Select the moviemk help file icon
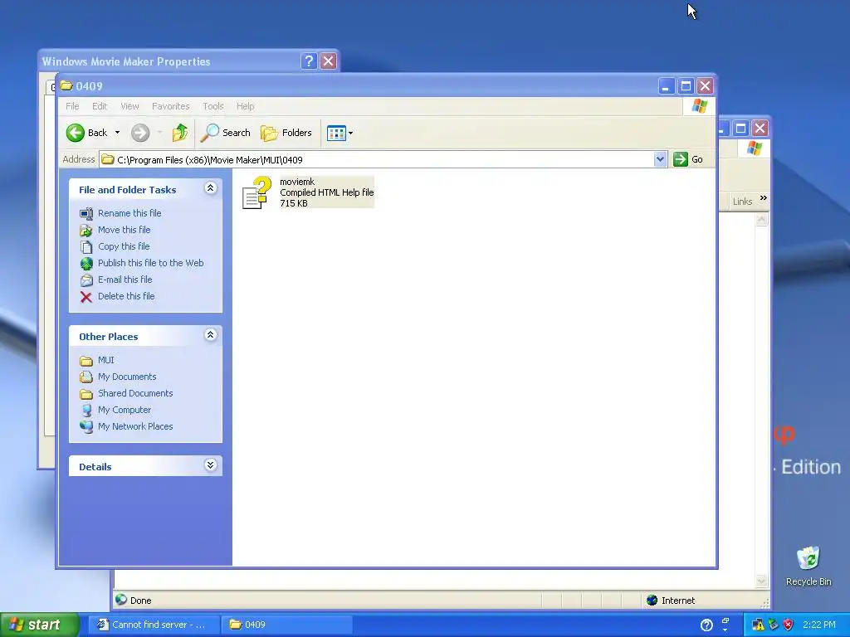 (256, 192)
